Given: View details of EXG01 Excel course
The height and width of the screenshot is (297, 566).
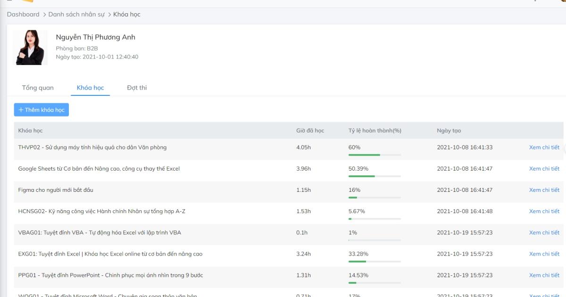Looking at the screenshot, I should pyautogui.click(x=544, y=254).
